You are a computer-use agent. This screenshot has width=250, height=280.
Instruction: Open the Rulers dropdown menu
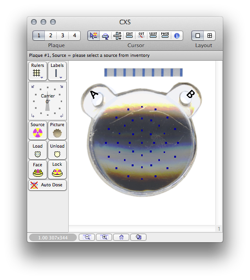pos(38,71)
